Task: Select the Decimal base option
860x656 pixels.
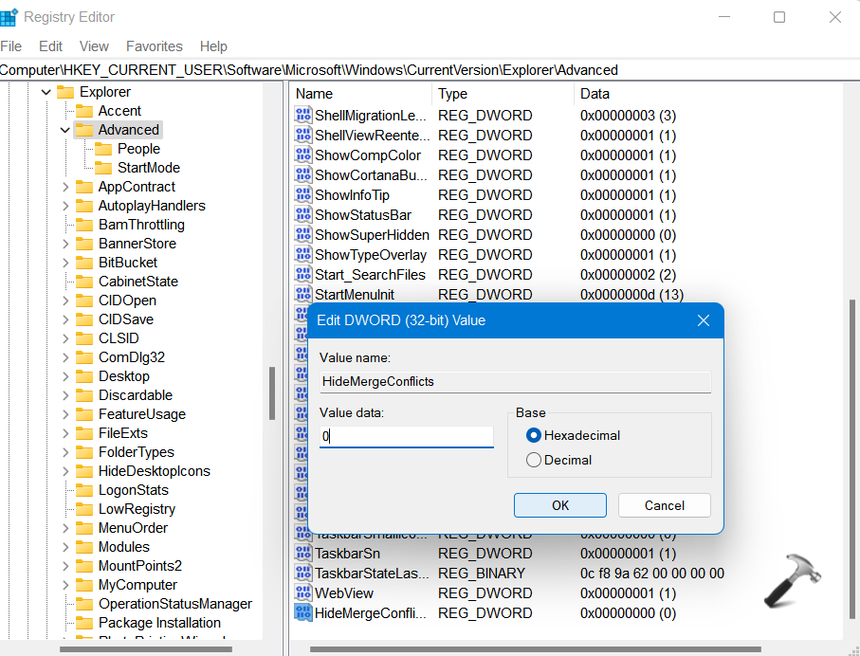Action: pos(534,461)
